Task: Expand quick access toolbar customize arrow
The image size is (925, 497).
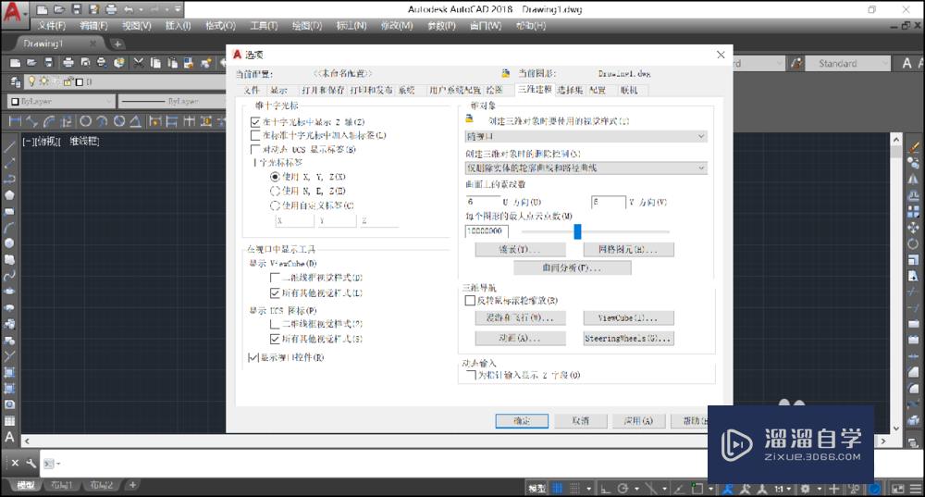Action: (179, 9)
